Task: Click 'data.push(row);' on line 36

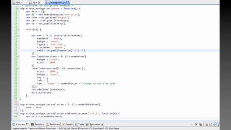Action: click(x=42, y=92)
